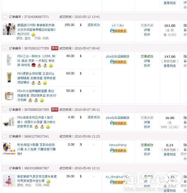Click 退款成功 on the 155.00 item
This screenshot has width=187, height=193.
tap(94, 25)
